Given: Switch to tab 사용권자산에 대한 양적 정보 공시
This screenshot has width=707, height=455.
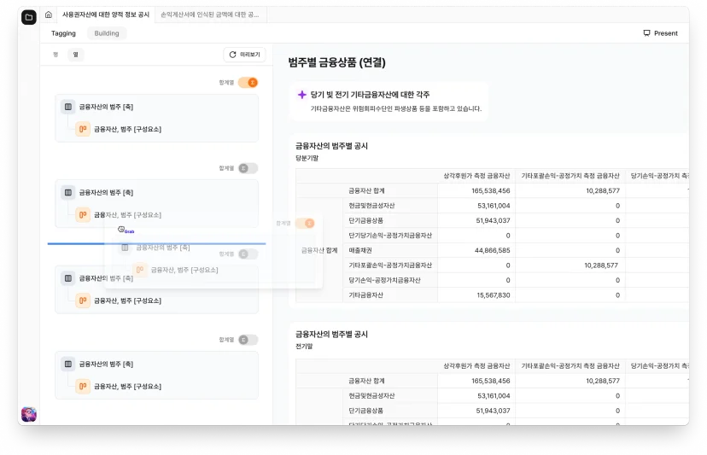Looking at the screenshot, I should (x=106, y=15).
